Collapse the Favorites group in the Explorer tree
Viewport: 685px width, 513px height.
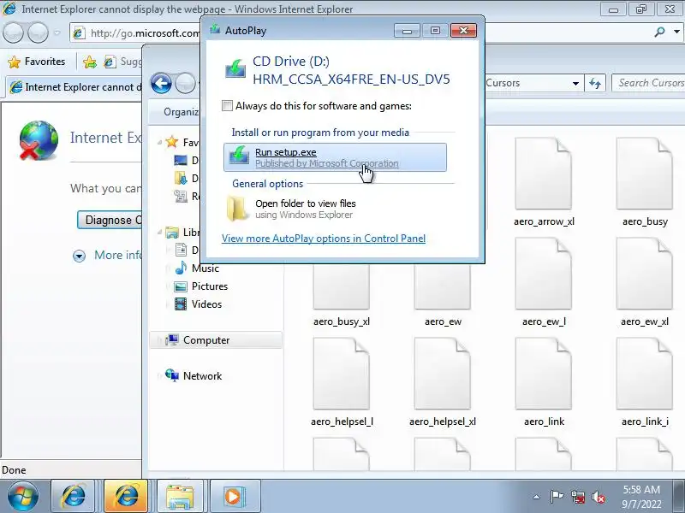pos(159,142)
